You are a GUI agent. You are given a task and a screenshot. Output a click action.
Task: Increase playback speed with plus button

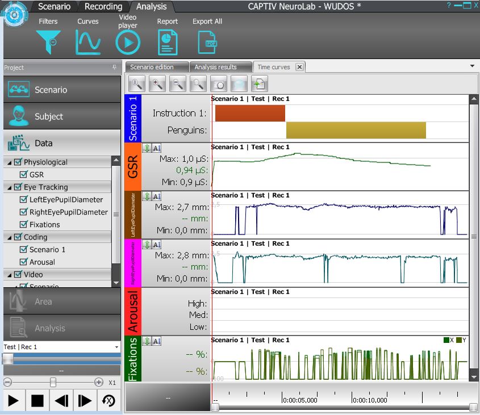tap(99, 382)
